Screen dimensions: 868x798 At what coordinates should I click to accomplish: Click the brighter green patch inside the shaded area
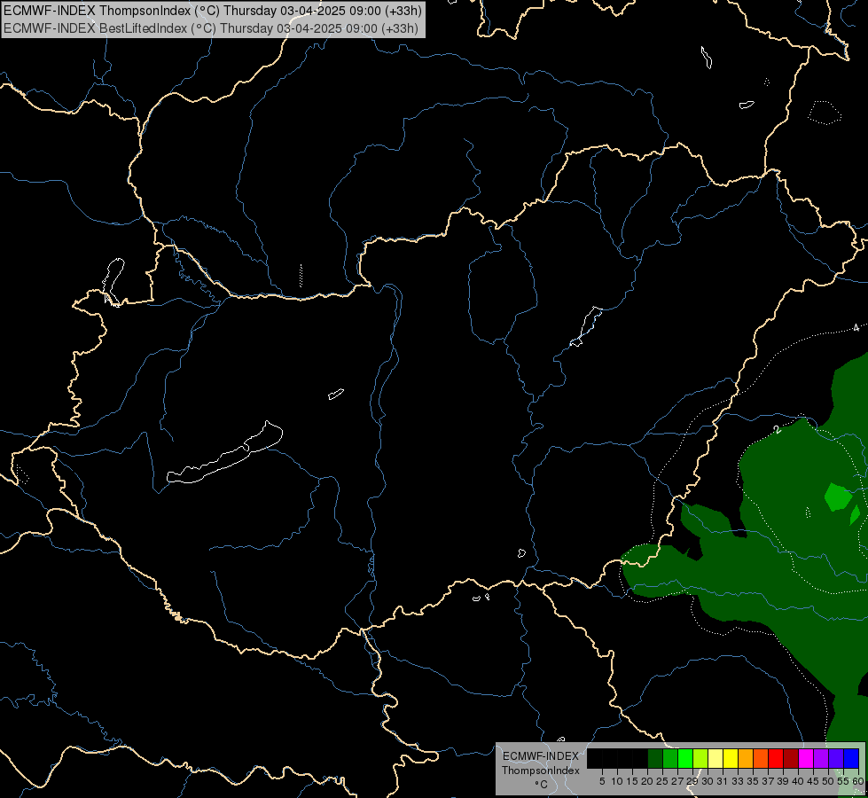(838, 497)
